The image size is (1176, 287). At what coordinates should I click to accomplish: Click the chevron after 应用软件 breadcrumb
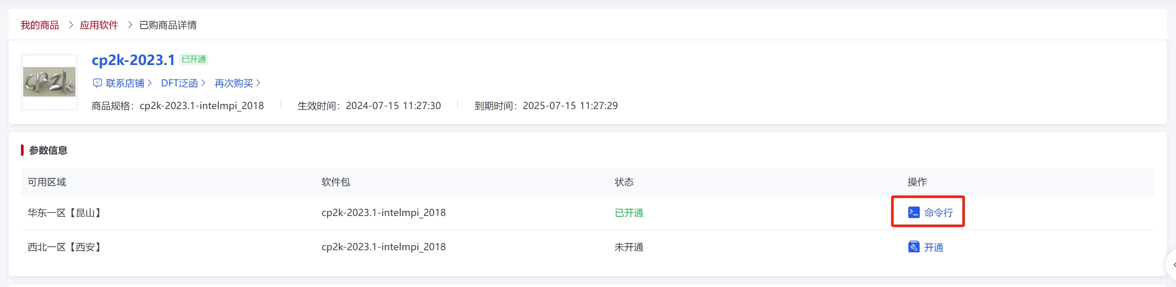pyautogui.click(x=130, y=25)
